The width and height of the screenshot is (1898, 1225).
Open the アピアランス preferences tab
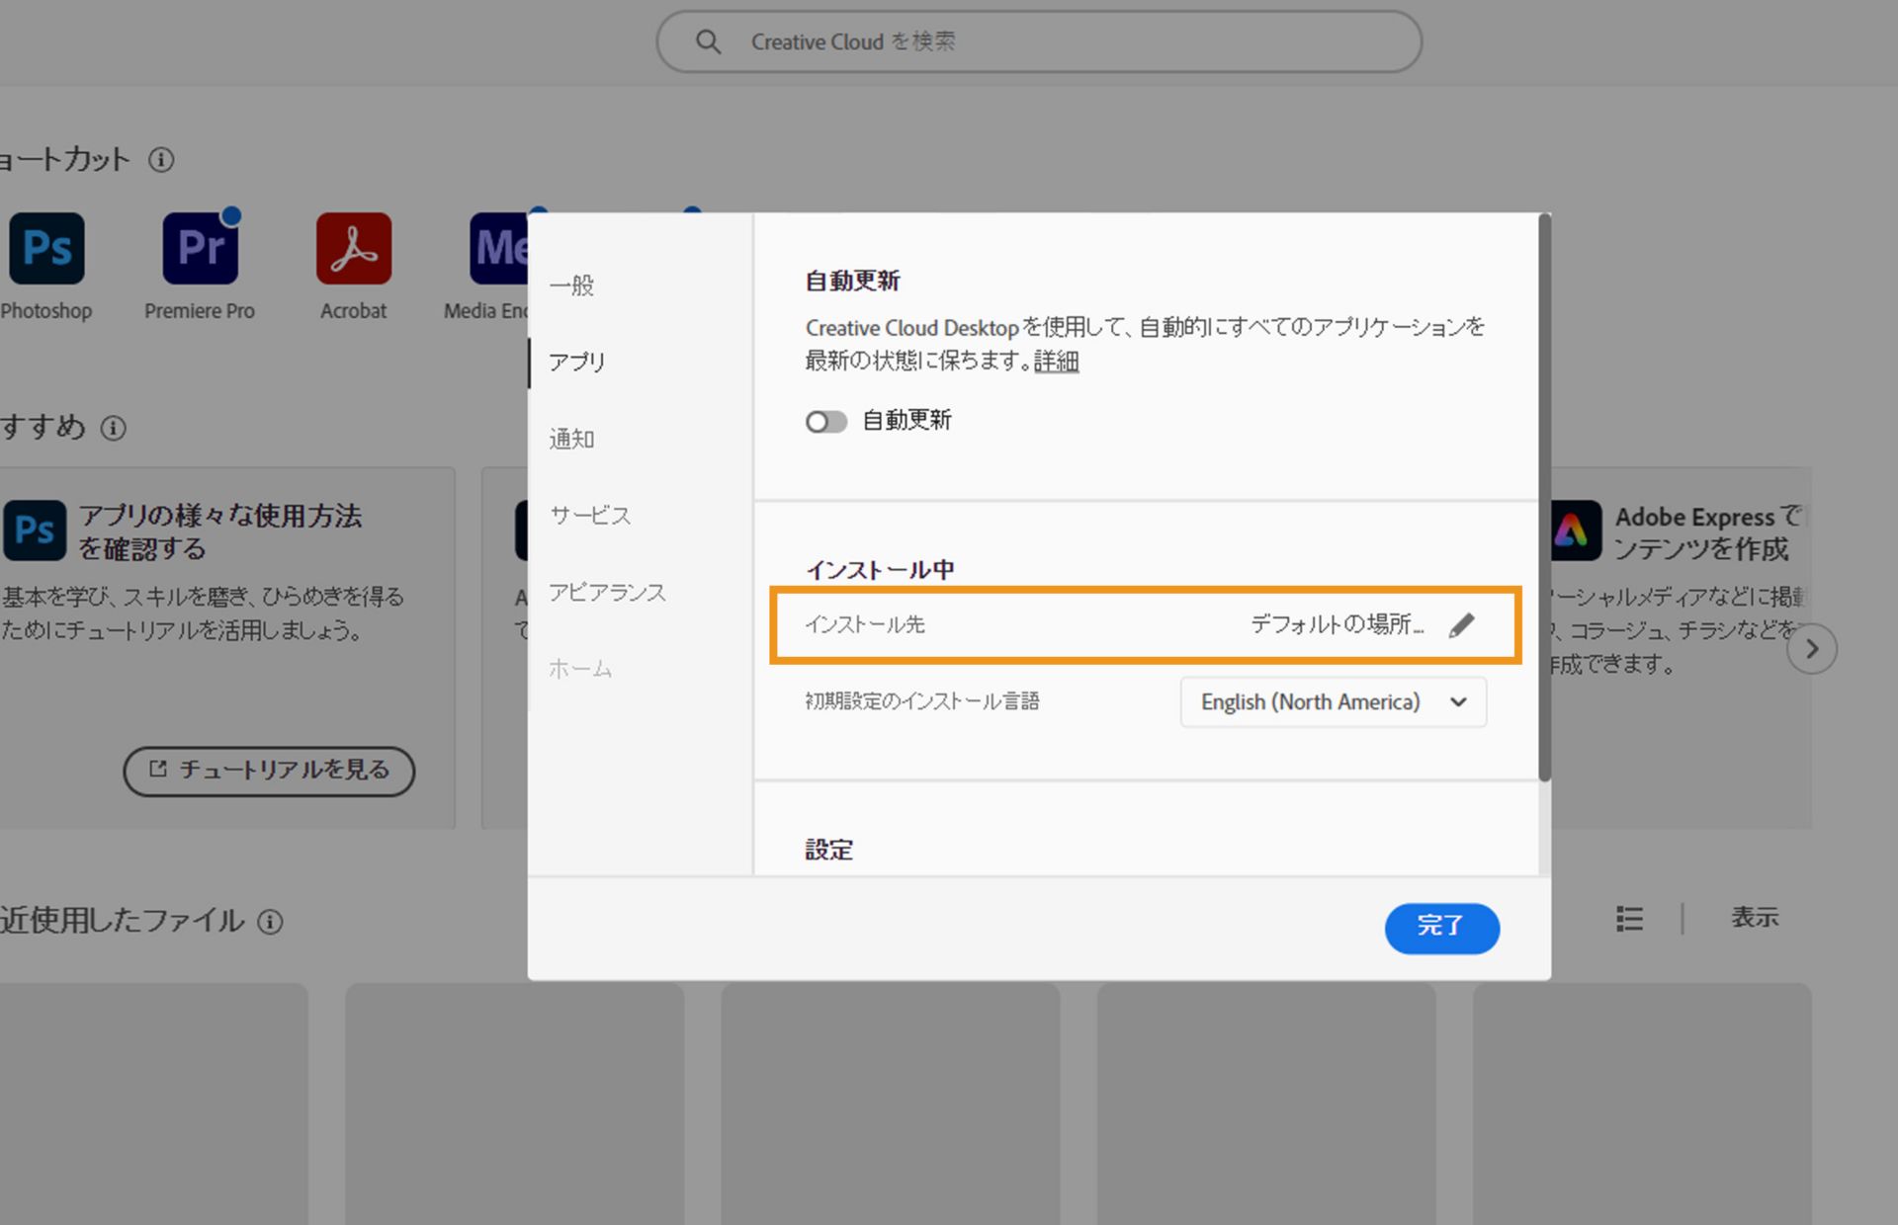pyautogui.click(x=607, y=593)
